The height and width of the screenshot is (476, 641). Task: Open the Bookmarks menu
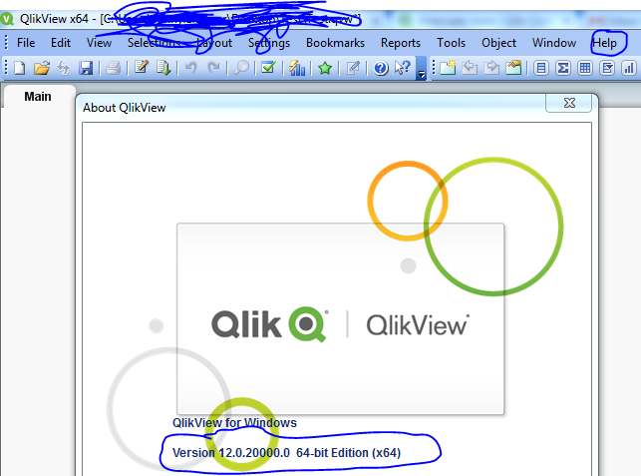pos(335,43)
